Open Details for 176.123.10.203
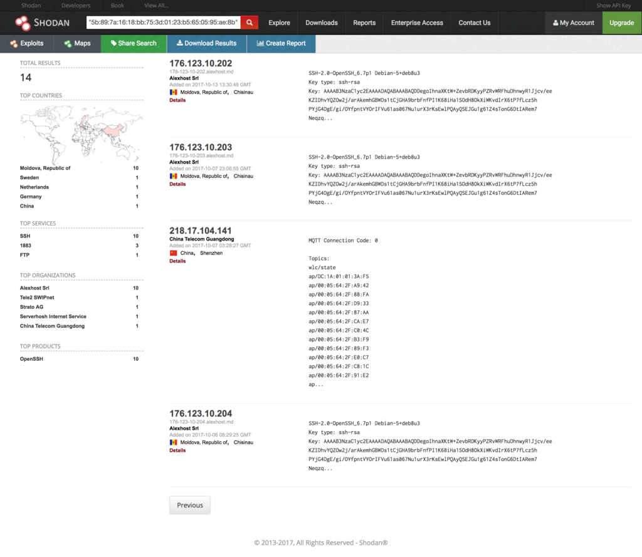This screenshot has height=557, width=642. coord(177,184)
